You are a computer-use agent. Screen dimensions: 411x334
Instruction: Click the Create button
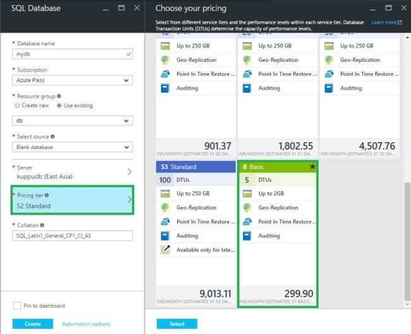(33, 324)
